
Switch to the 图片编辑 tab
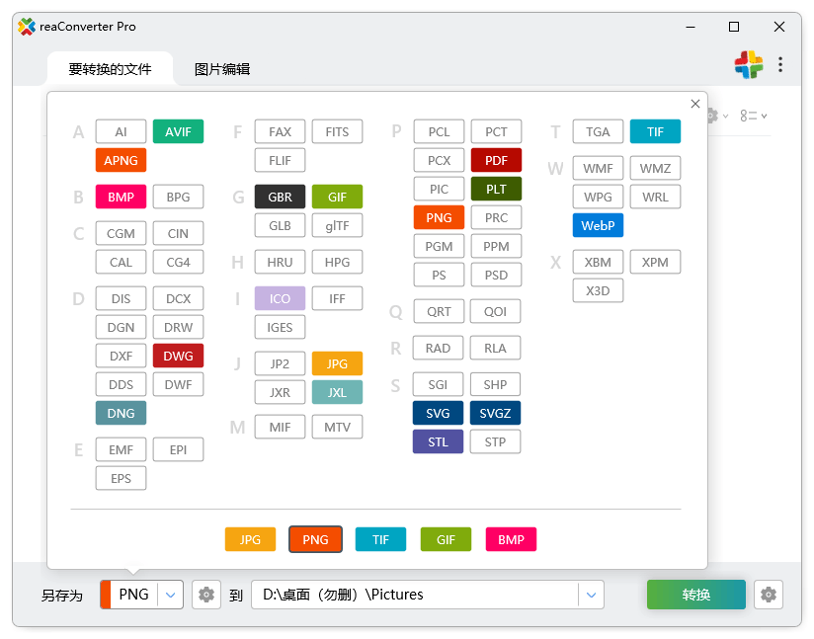(x=222, y=69)
